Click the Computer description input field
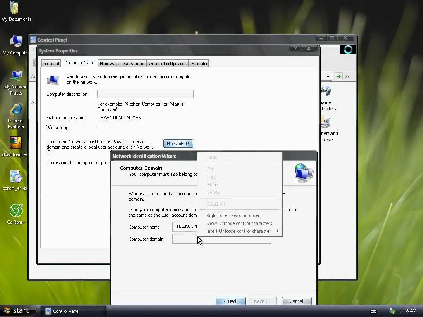Screen dimensions: 423x317 [x=145, y=94]
